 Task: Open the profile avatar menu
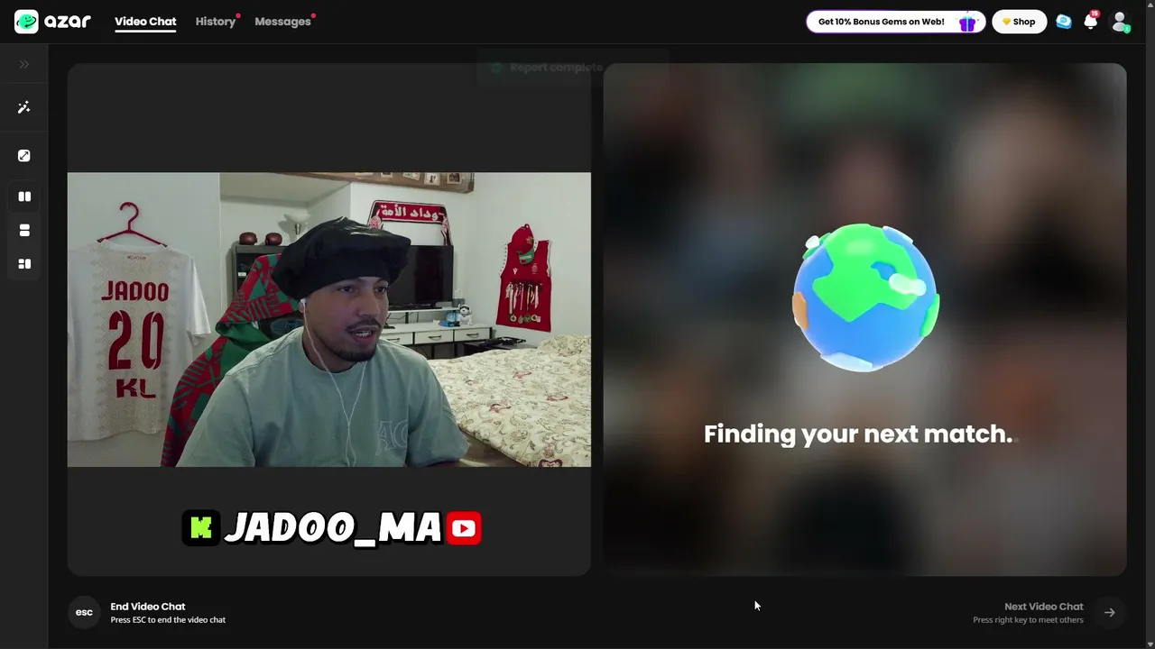(1120, 22)
